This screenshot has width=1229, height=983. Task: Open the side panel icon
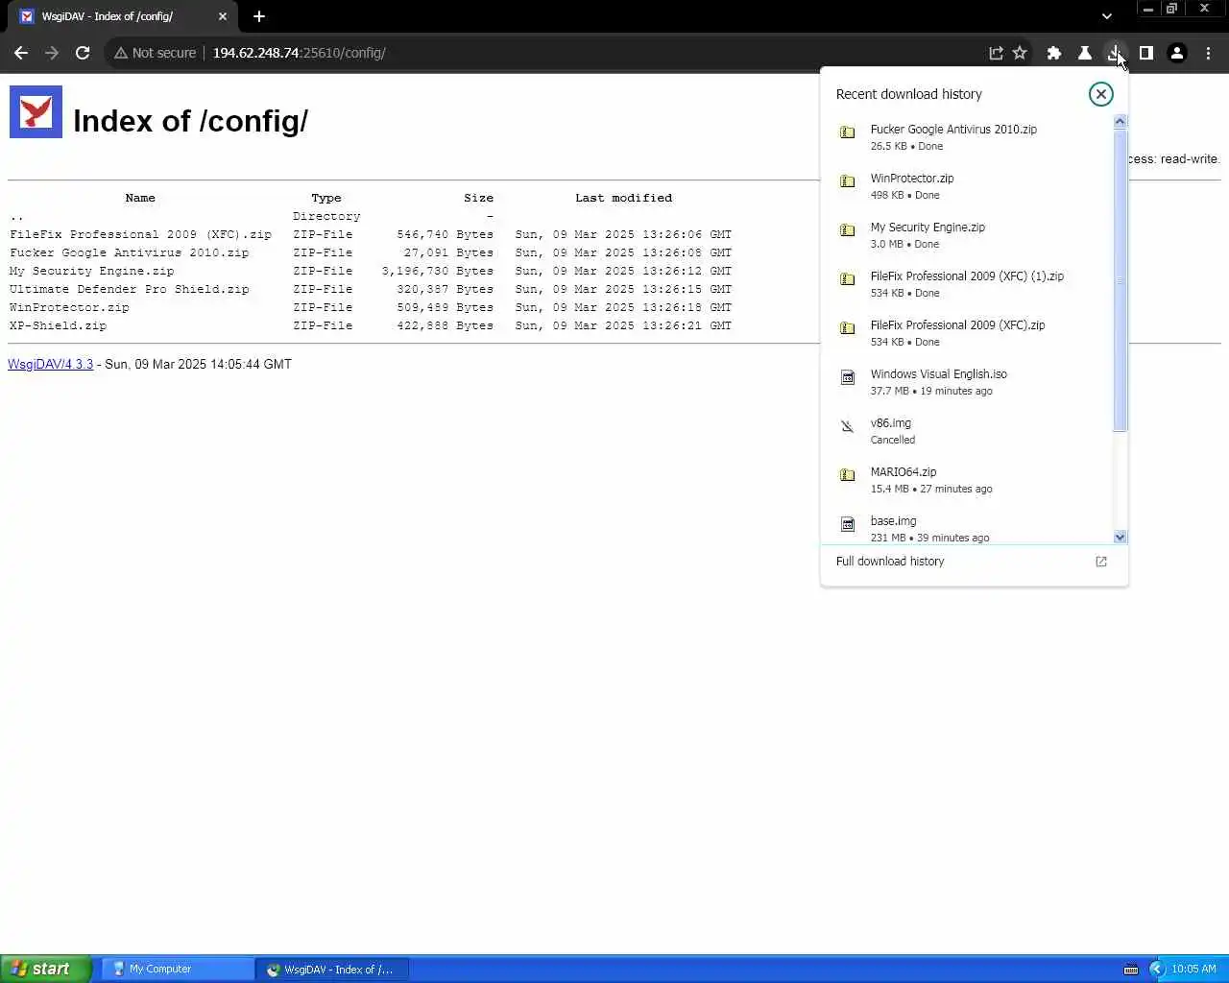click(x=1145, y=53)
